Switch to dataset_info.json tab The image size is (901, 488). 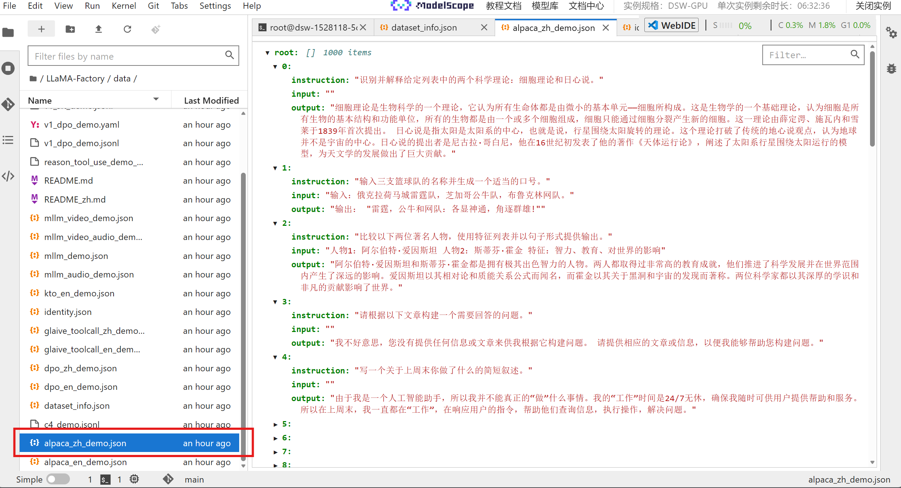tap(424, 28)
